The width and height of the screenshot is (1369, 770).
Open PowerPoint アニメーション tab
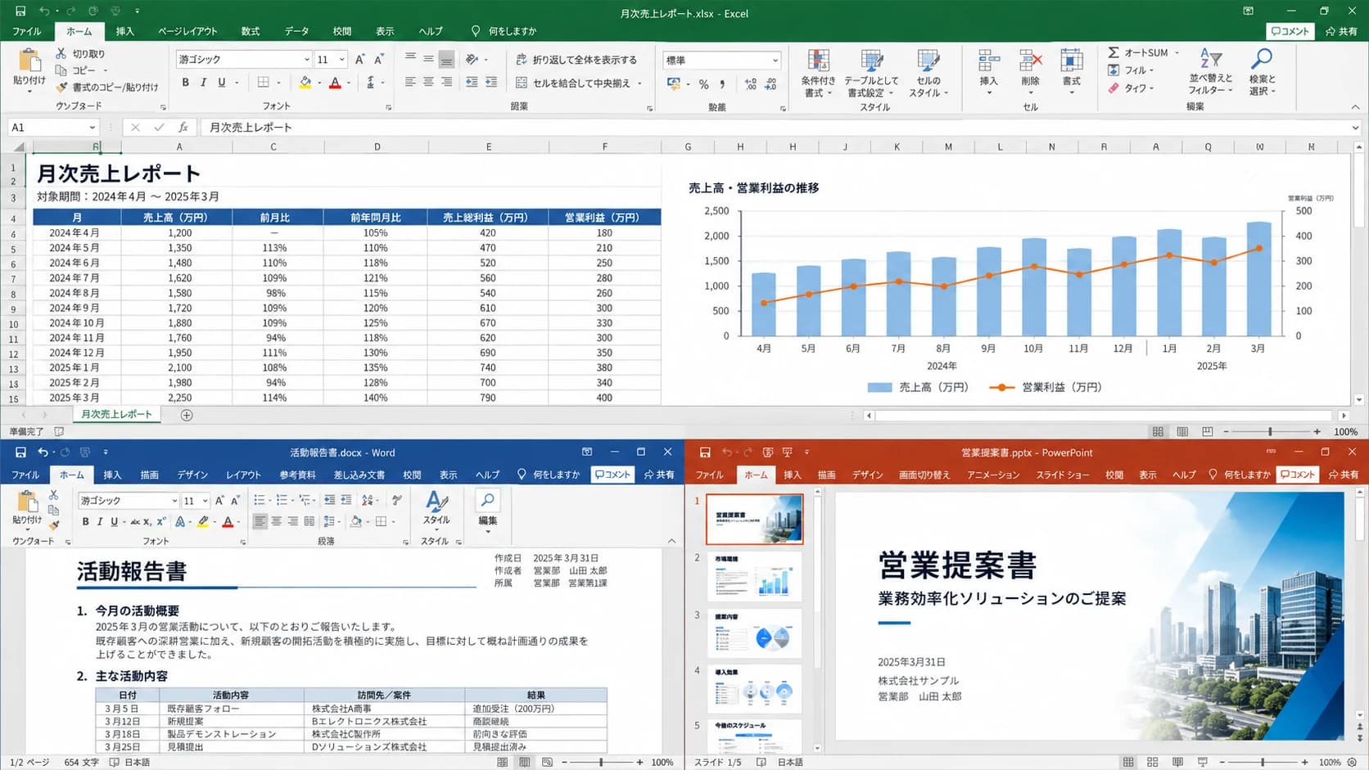point(993,475)
